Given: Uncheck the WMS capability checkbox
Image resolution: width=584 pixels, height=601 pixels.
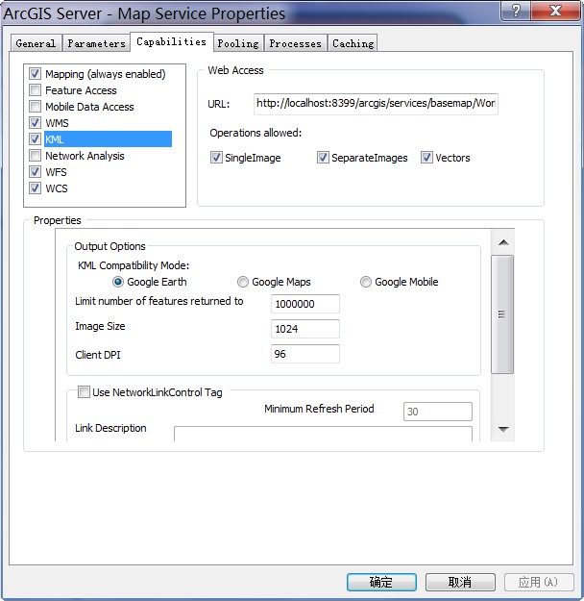Looking at the screenshot, I should (36, 123).
